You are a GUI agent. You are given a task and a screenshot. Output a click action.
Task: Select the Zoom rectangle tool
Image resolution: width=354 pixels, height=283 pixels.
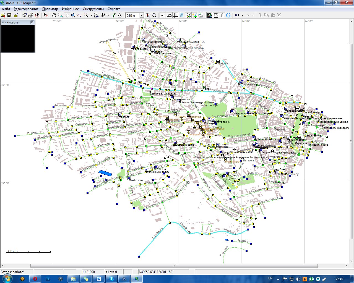(x=60, y=15)
